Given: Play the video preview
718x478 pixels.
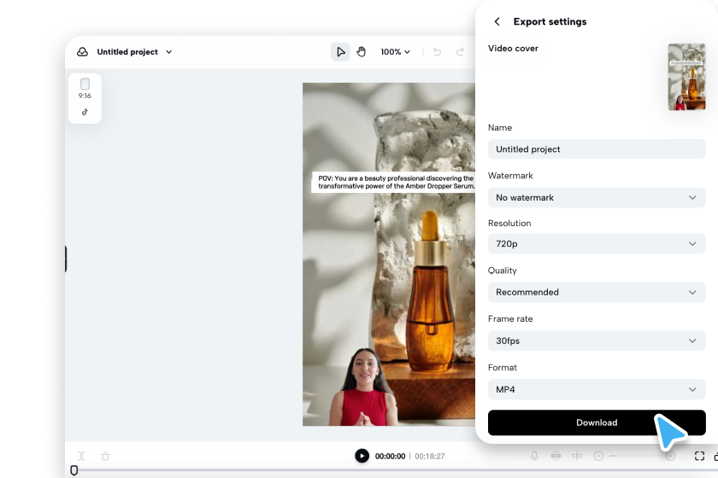Looking at the screenshot, I should [362, 456].
